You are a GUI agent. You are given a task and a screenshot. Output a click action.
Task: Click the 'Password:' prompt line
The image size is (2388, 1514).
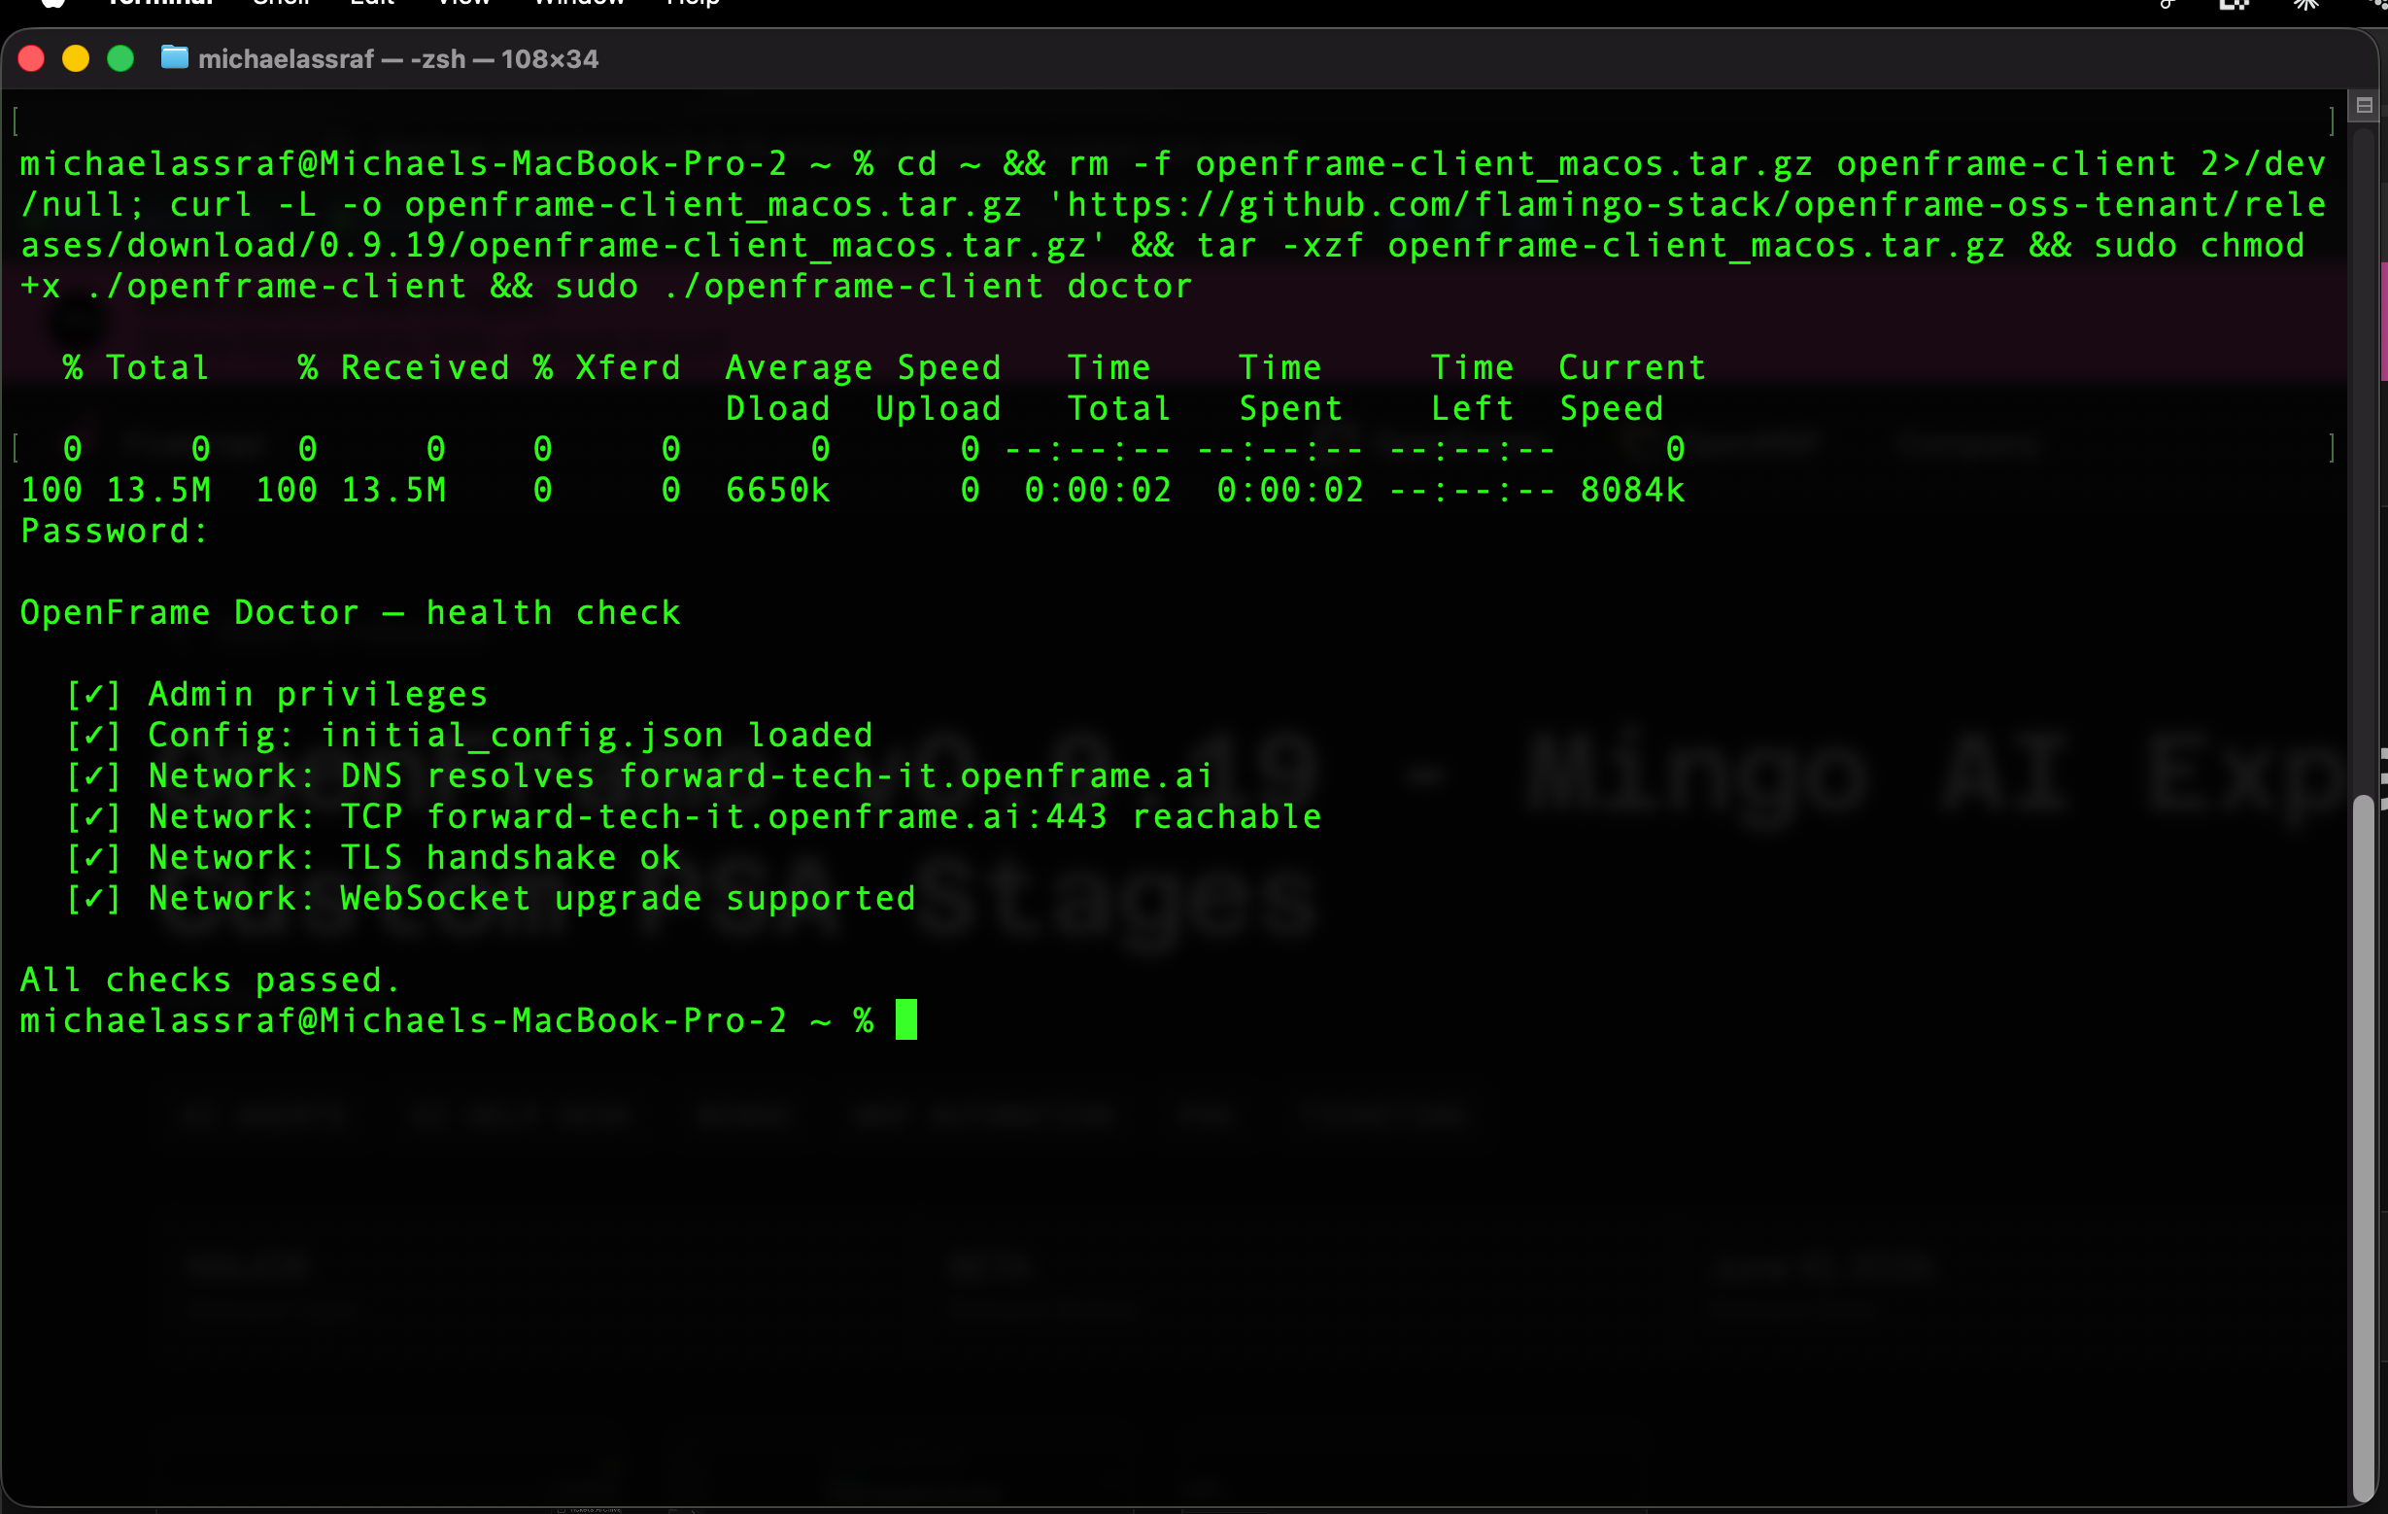(x=114, y=531)
